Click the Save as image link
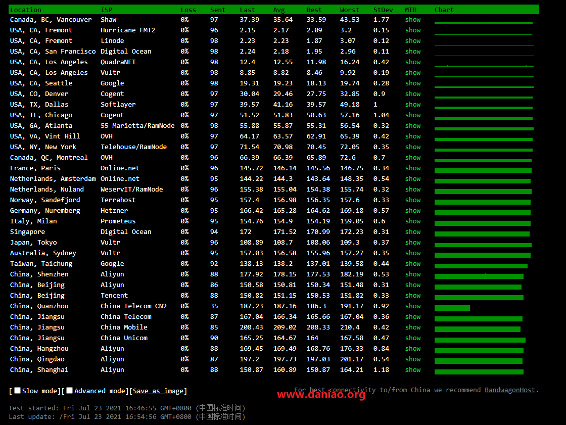This screenshot has width=566, height=425. [x=158, y=391]
